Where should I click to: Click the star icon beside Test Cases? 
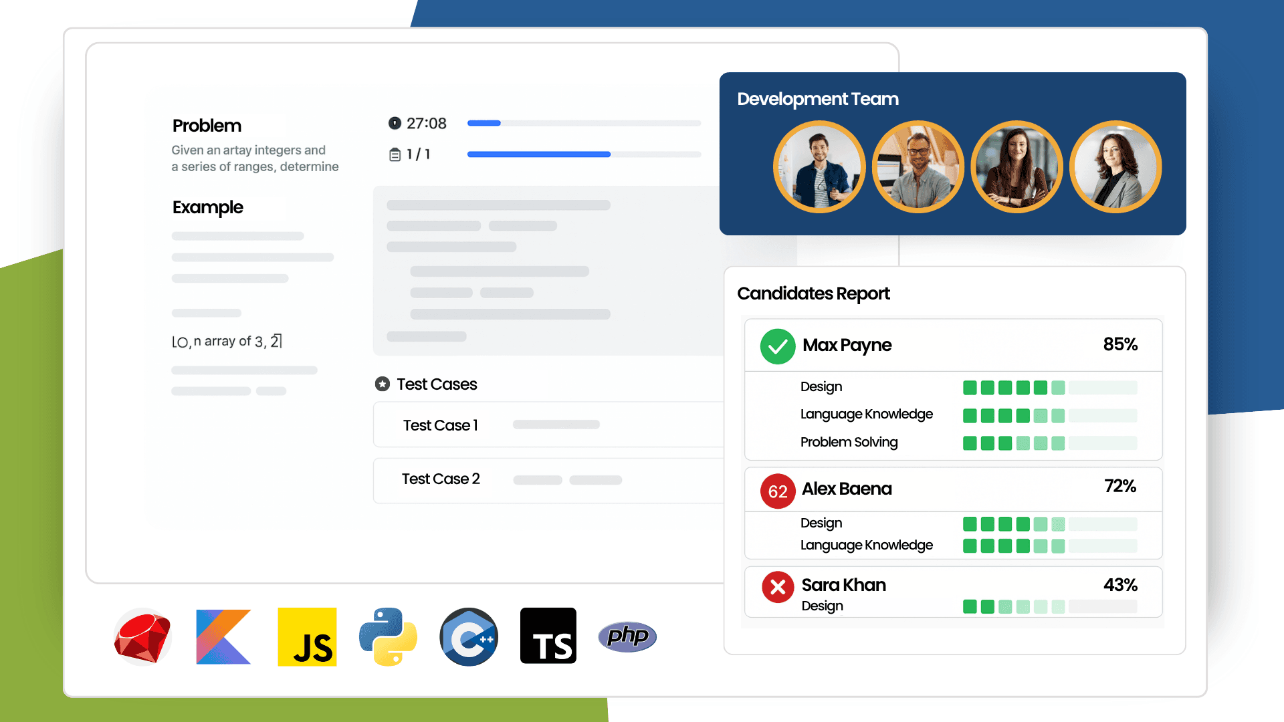pyautogui.click(x=382, y=384)
